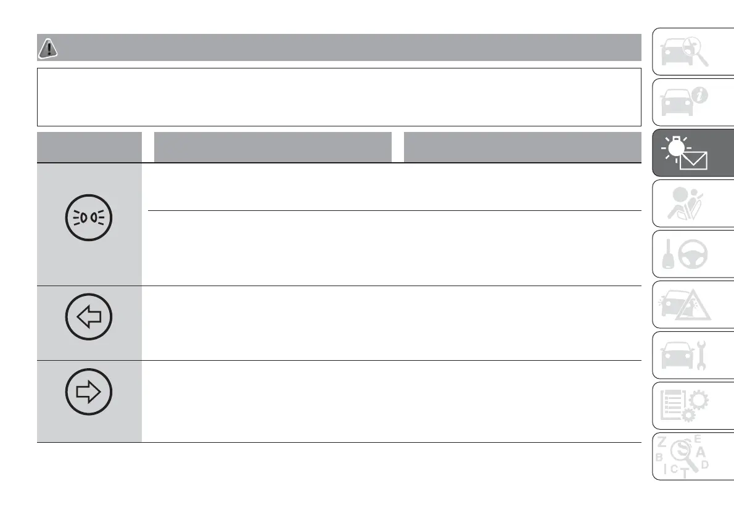Click the warning triangle icon in header
The height and width of the screenshot is (518, 734).
pos(47,47)
